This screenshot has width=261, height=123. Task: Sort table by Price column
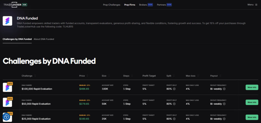(x=87, y=76)
